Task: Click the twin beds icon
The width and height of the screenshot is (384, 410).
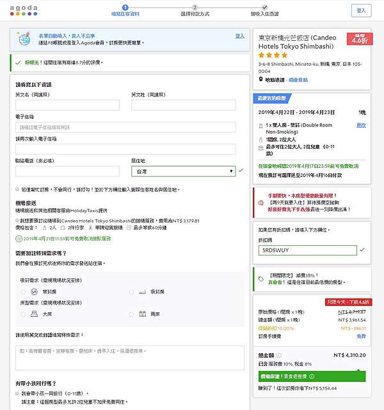Action: click(x=142, y=314)
